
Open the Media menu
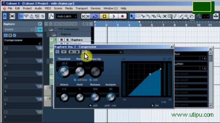coord(69,9)
